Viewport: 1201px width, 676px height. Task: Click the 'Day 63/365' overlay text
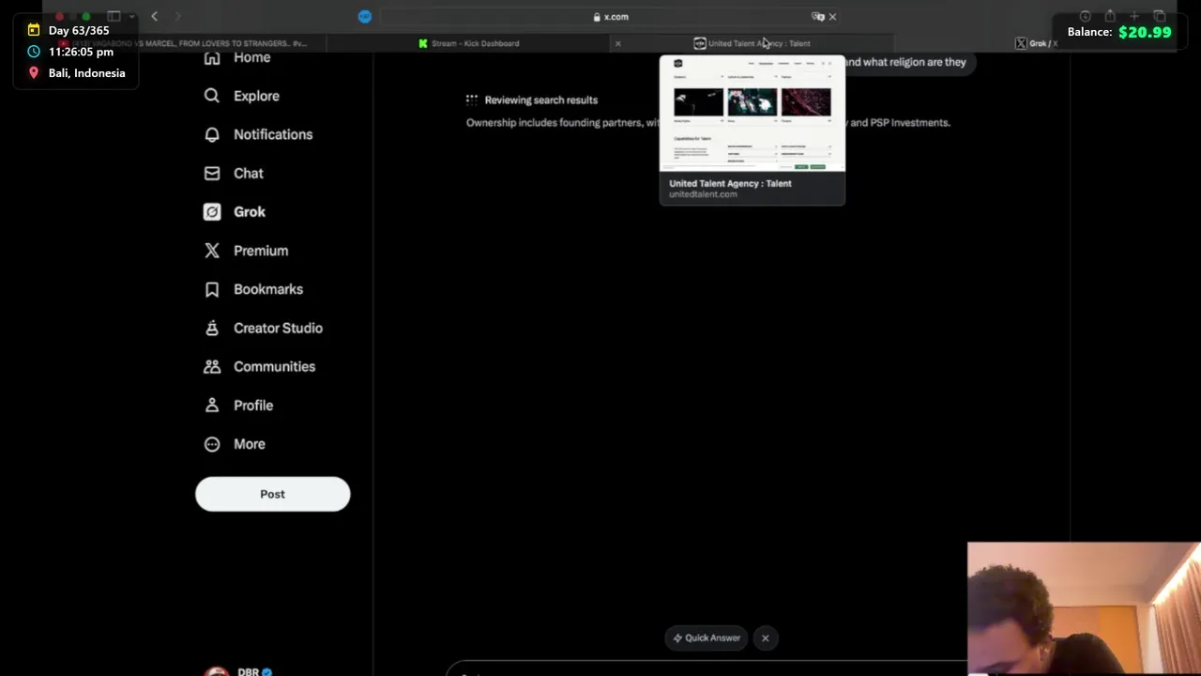coord(79,31)
